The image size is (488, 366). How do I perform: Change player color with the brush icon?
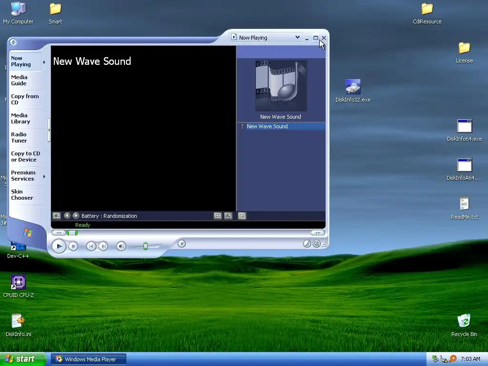(307, 244)
